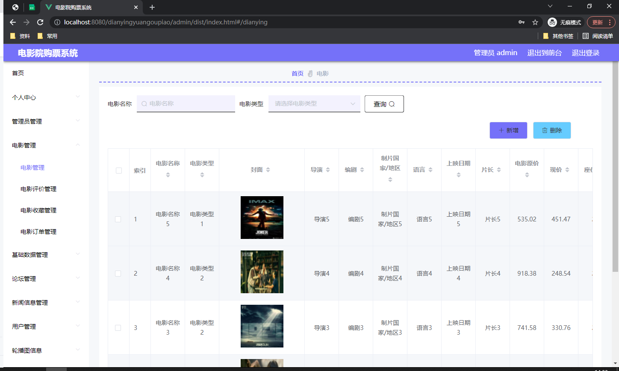Screen dimensions: 619x371
Task: Sort by 制片国家/地区 column arrows
Action: tap(390, 180)
